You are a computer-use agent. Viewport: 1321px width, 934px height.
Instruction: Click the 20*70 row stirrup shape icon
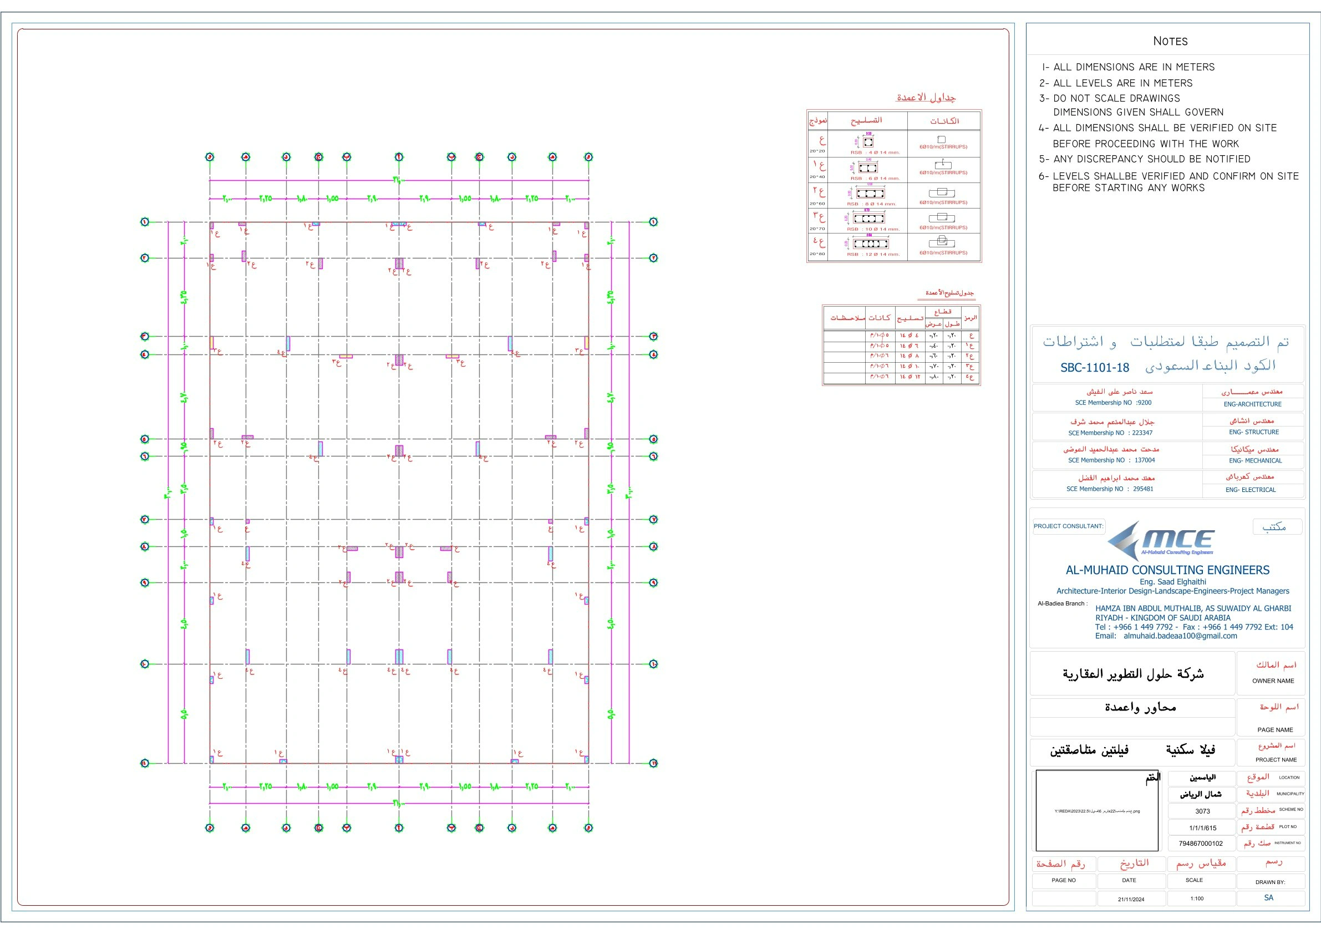(941, 217)
